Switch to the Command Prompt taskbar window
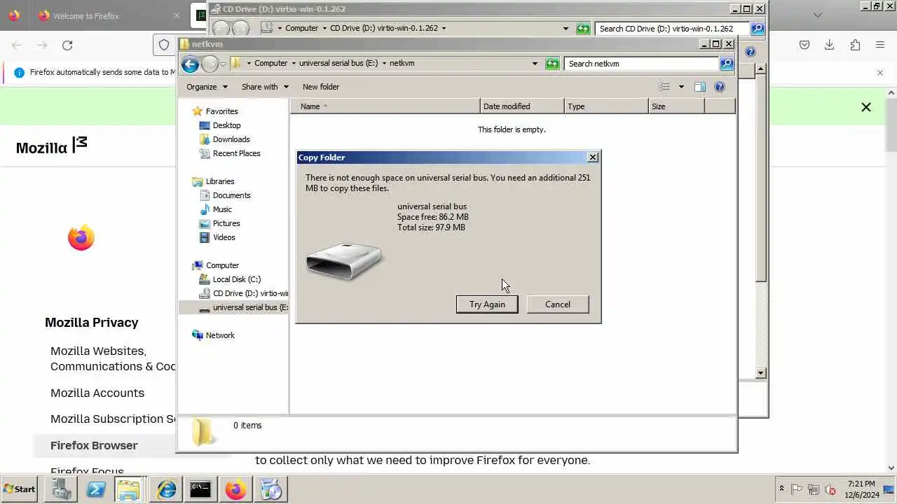Screen dimensions: 897x504 click(x=200, y=489)
